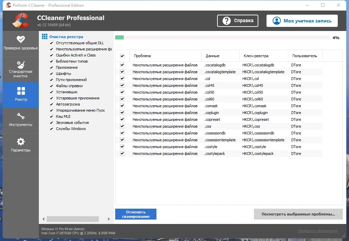The height and width of the screenshot is (241, 349).
Task: Click the user avatar icon in account button
Action: 277,21
